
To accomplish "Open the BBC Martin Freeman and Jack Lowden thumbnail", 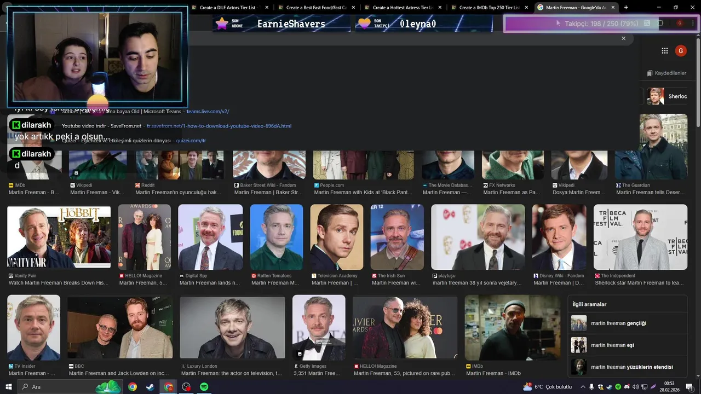I will 120,327.
